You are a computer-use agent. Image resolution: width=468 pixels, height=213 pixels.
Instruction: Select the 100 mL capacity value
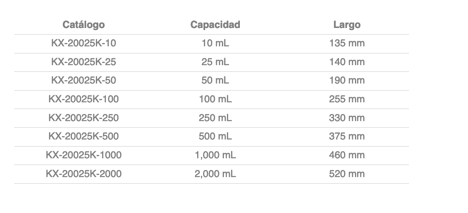[x=215, y=99]
